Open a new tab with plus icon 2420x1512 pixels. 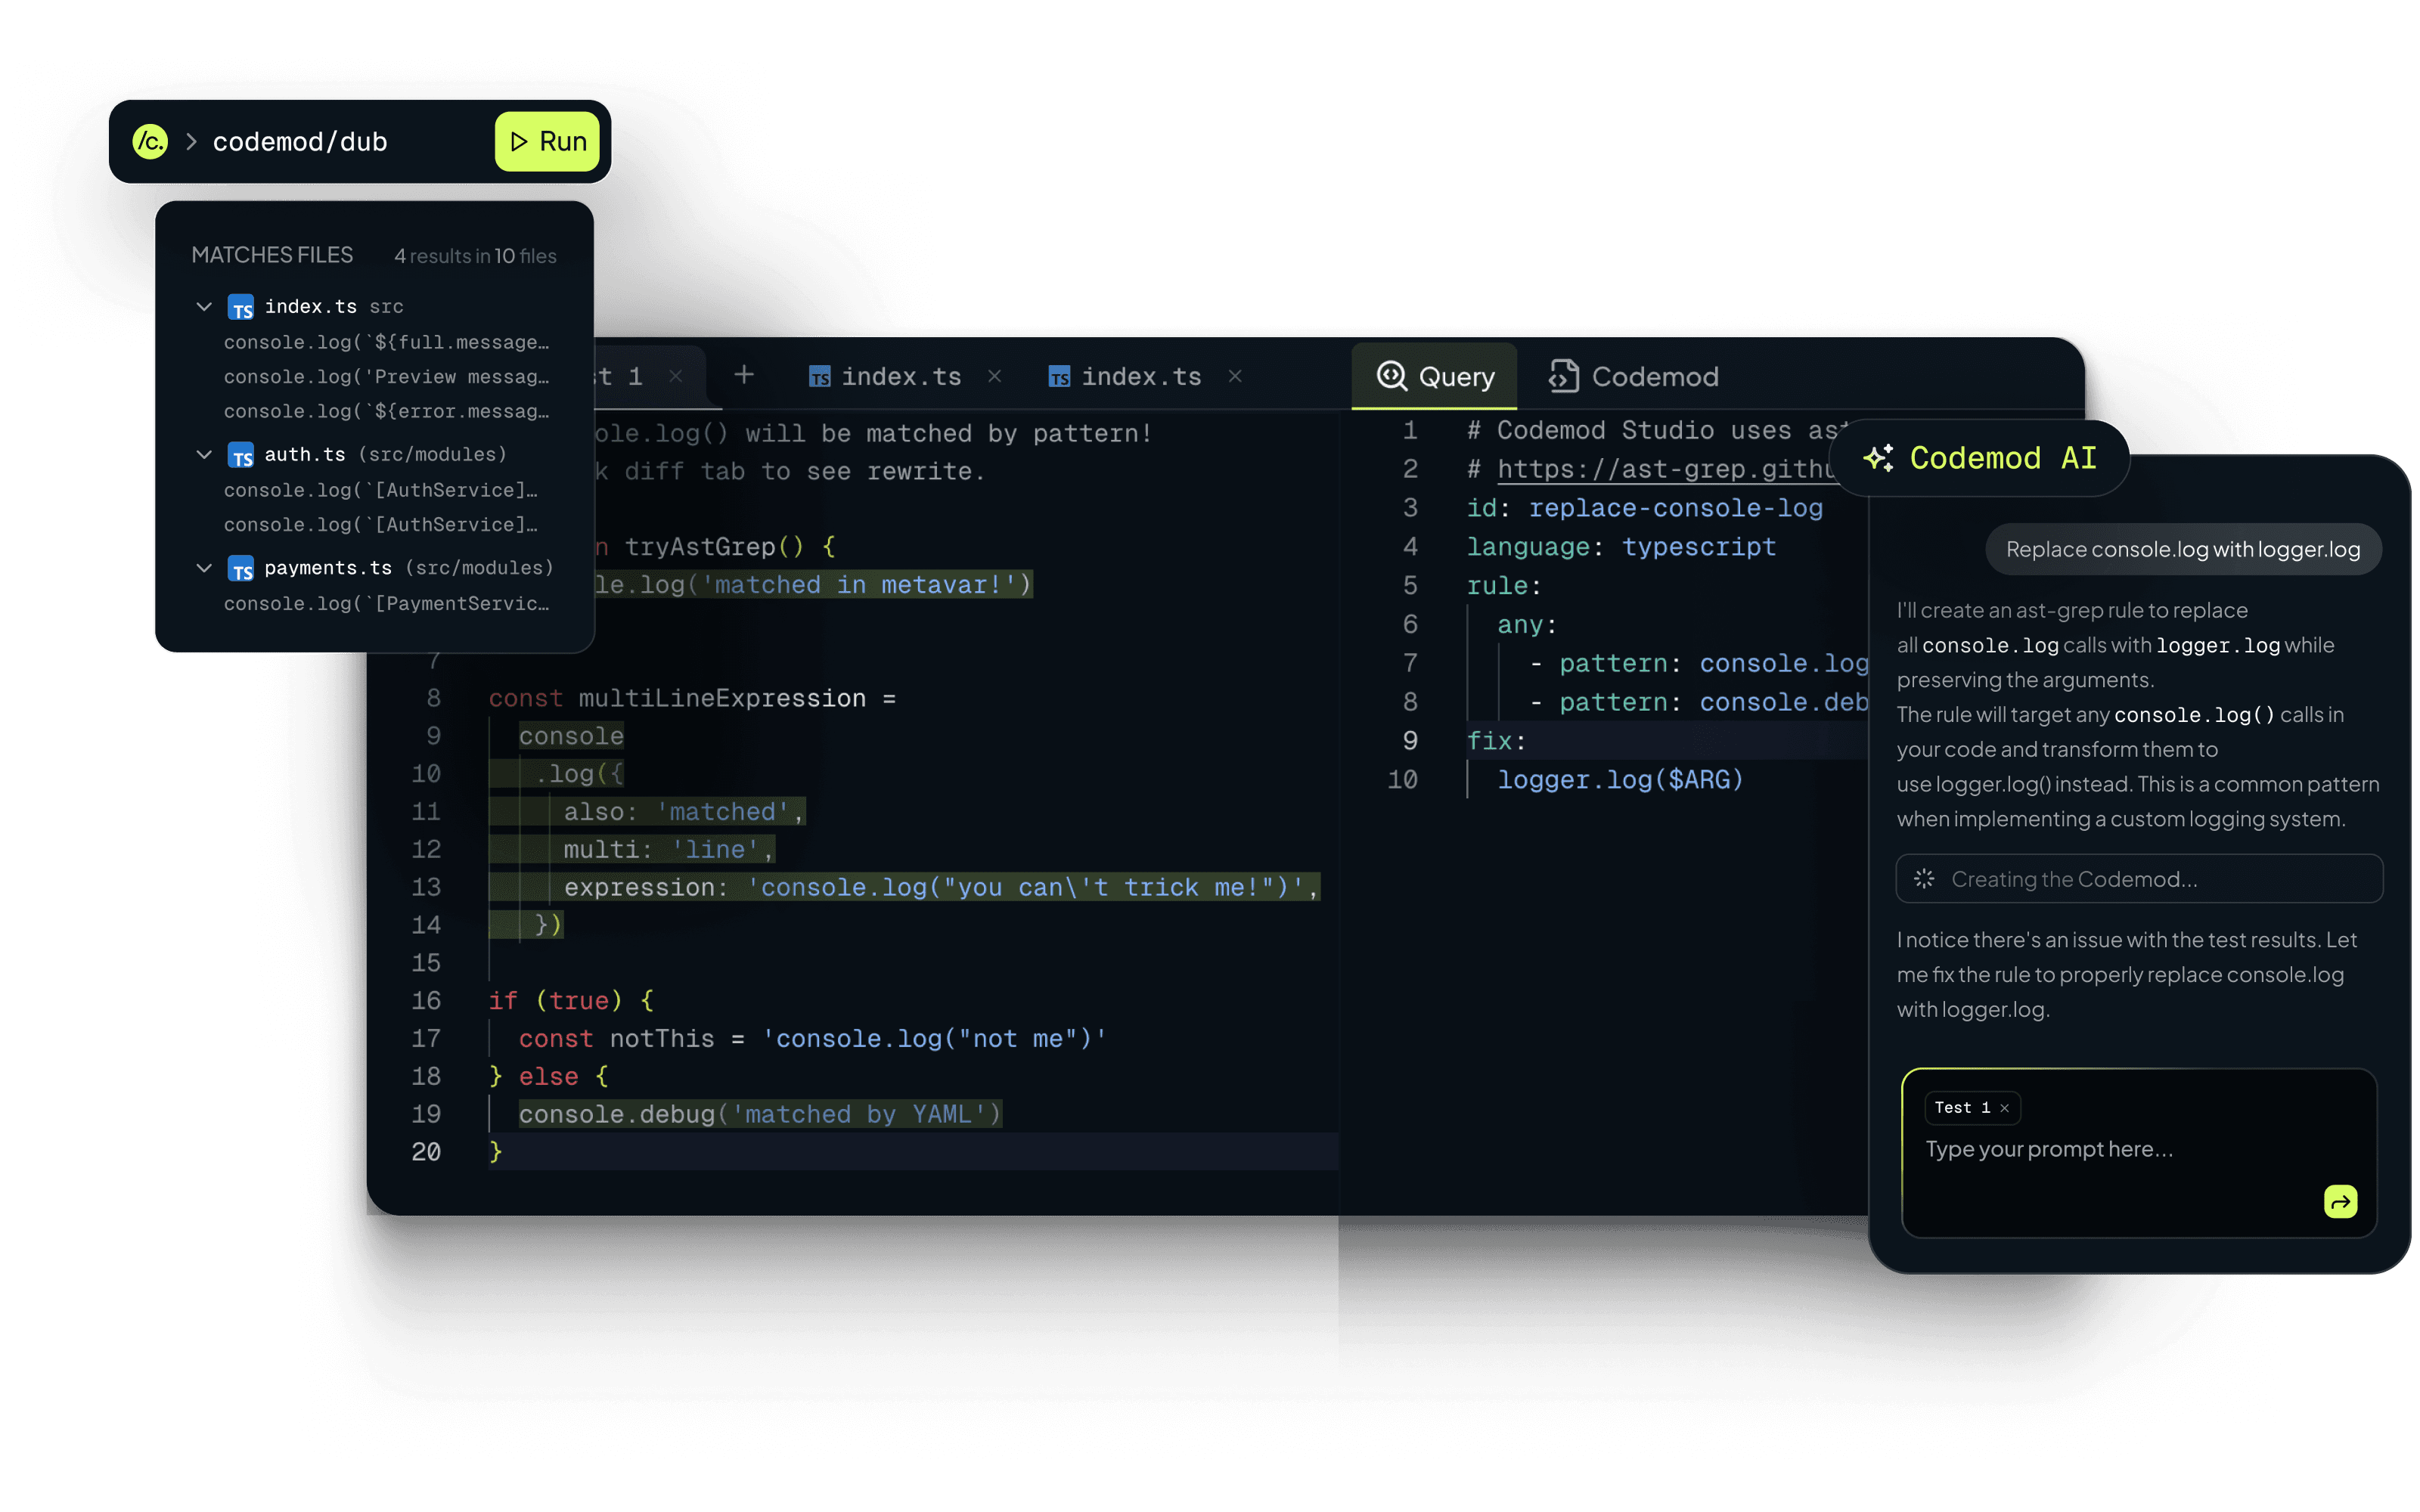(x=744, y=375)
